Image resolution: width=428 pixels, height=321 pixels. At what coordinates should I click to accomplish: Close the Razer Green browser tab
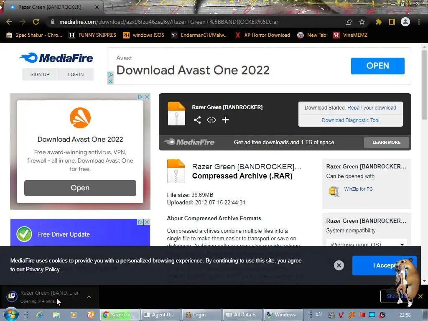click(x=97, y=7)
